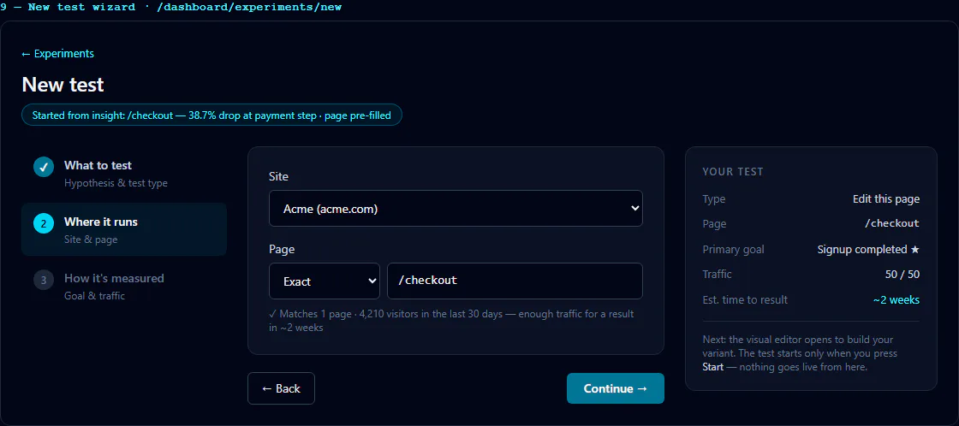Screen dimensions: 959x426
Task: Open the Exact match type dropdown
Action: (325, 281)
